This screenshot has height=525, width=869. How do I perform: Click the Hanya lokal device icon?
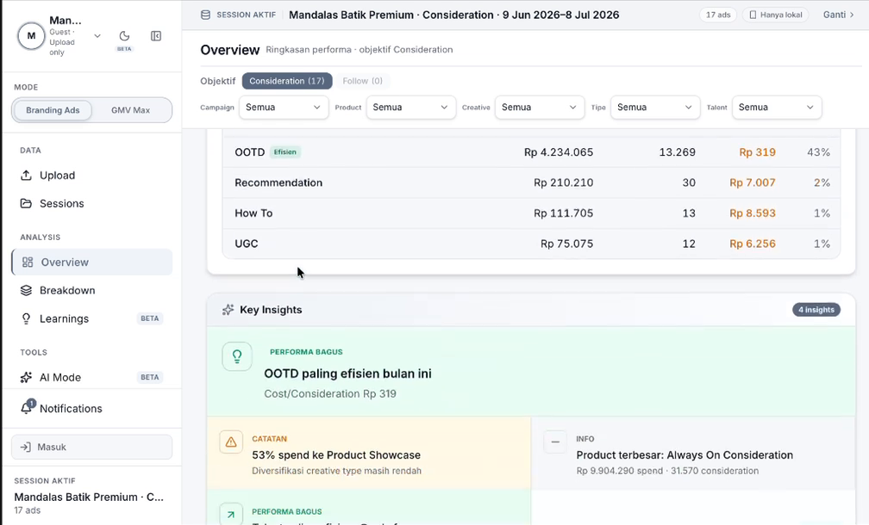point(753,15)
